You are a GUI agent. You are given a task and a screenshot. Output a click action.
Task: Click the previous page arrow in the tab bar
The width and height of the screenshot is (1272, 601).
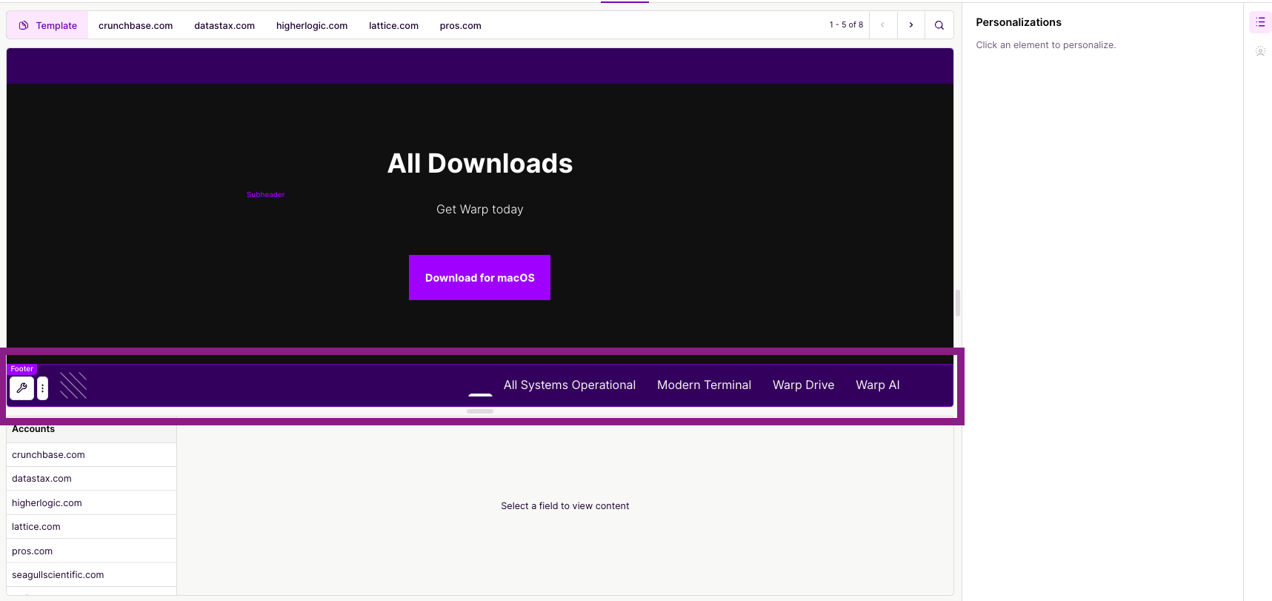(882, 25)
